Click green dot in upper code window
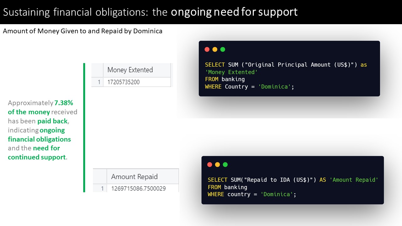 coord(223,49)
